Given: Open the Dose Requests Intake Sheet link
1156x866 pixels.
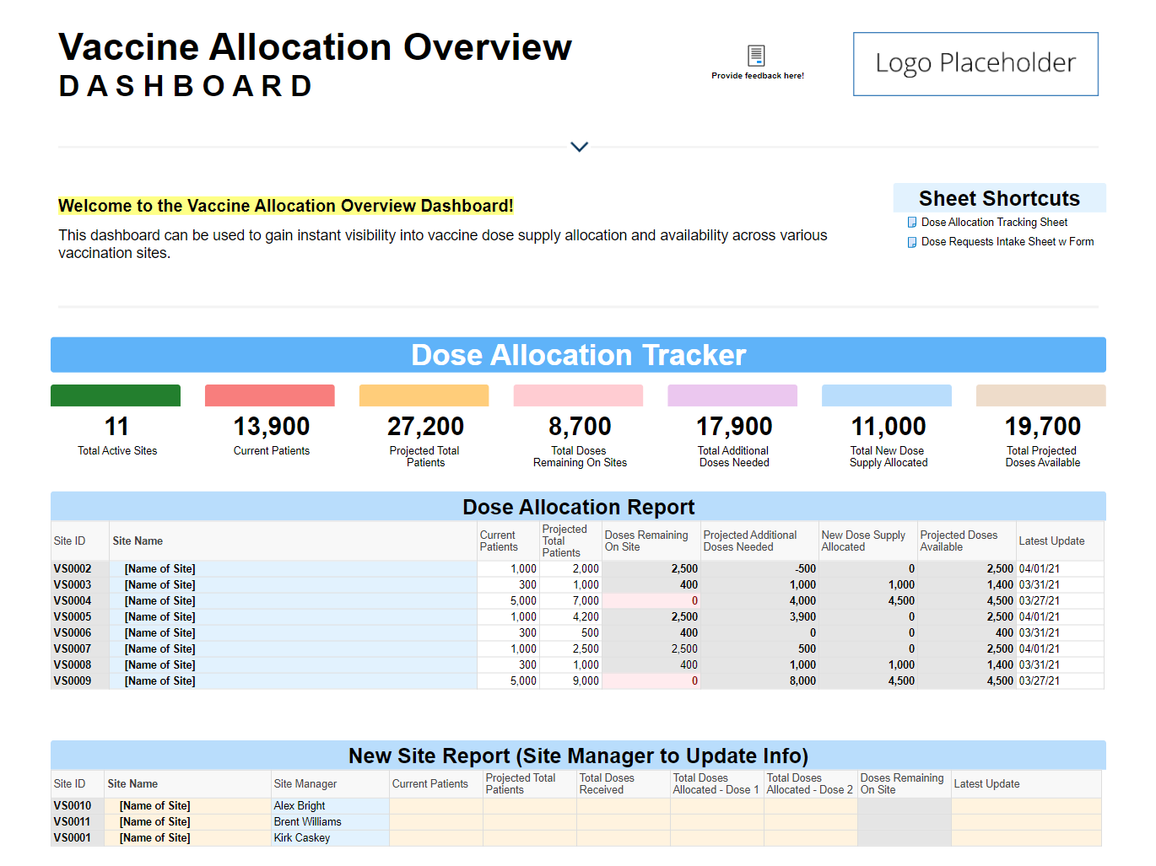Looking at the screenshot, I should point(1007,242).
